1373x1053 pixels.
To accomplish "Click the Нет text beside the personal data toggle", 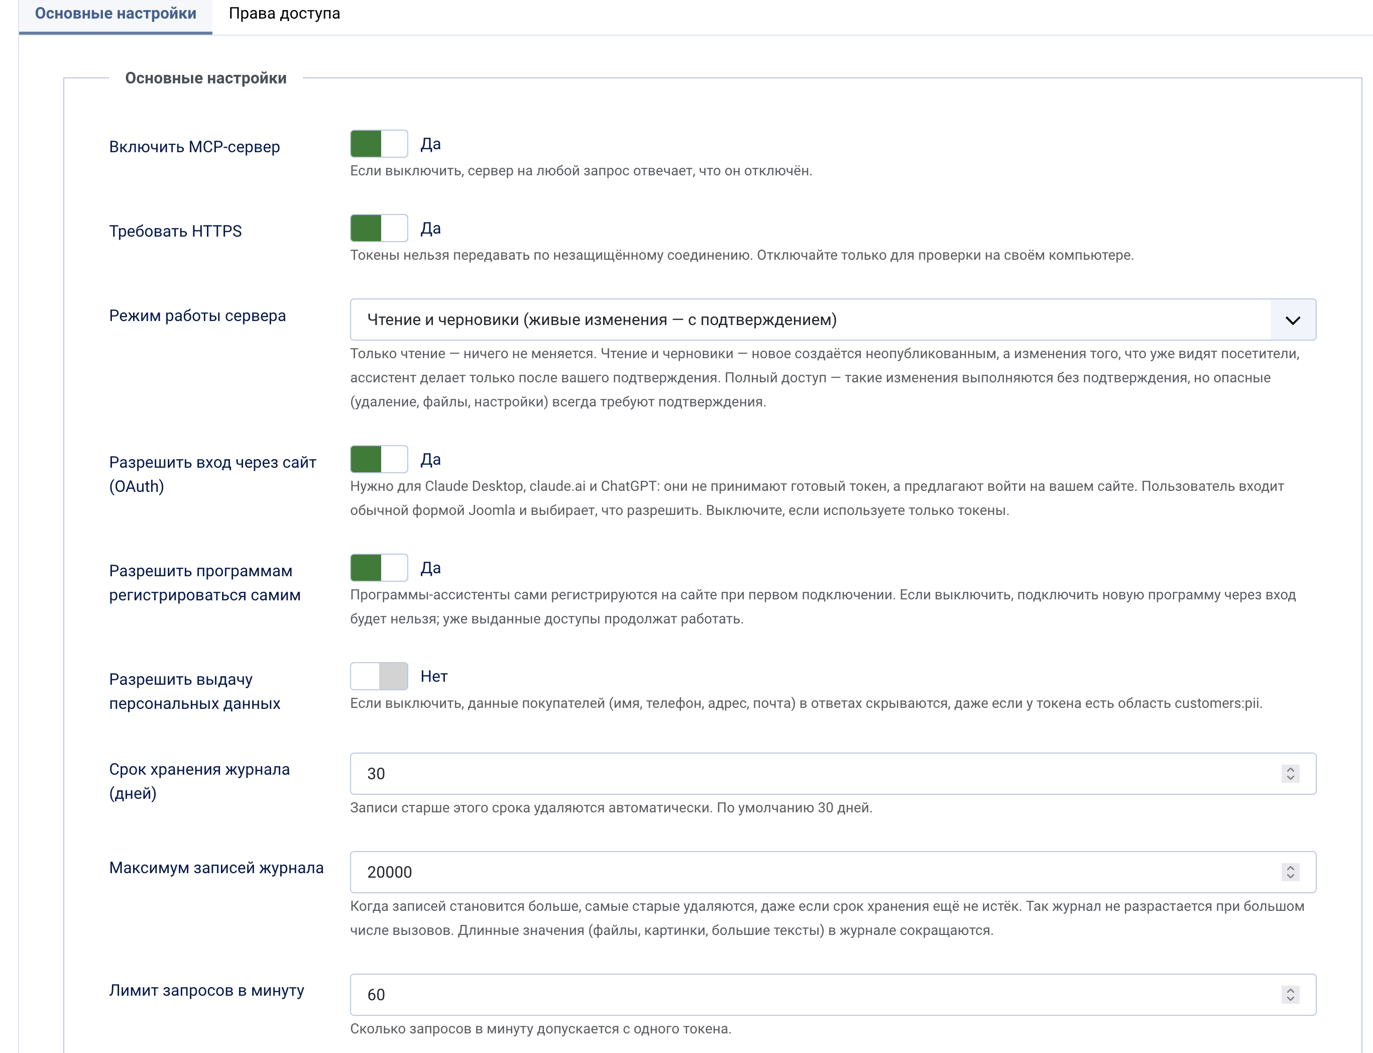I will (x=434, y=676).
